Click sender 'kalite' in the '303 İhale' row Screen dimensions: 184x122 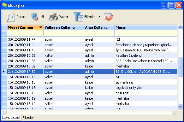pyautogui.click(x=64, y=61)
